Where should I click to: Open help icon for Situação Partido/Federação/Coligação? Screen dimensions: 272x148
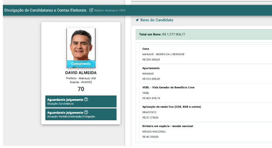coord(86,112)
